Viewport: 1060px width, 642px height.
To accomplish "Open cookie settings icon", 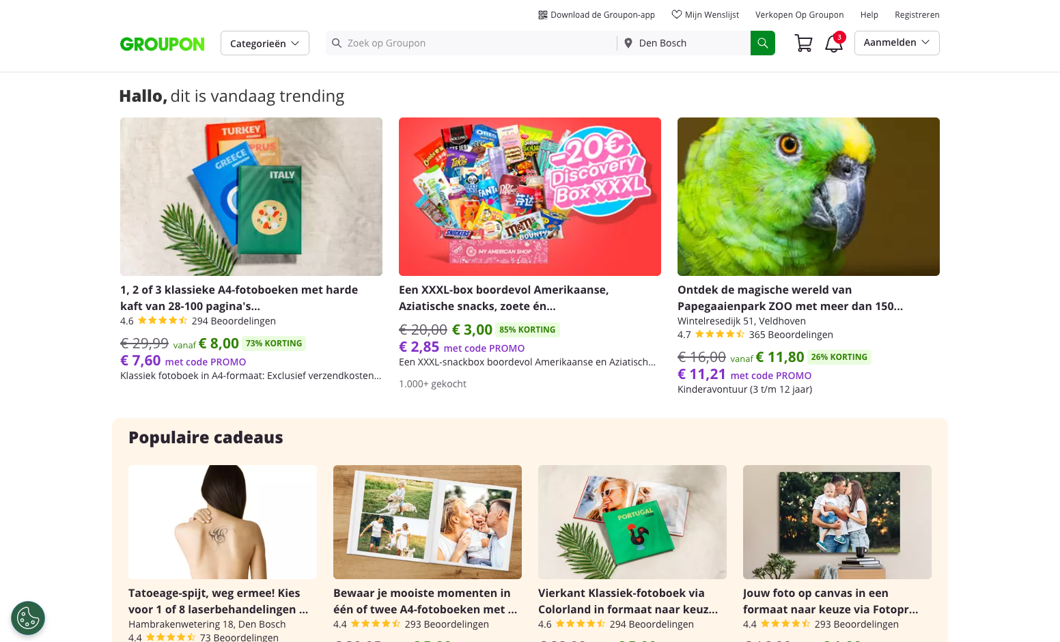I will pos(28,618).
